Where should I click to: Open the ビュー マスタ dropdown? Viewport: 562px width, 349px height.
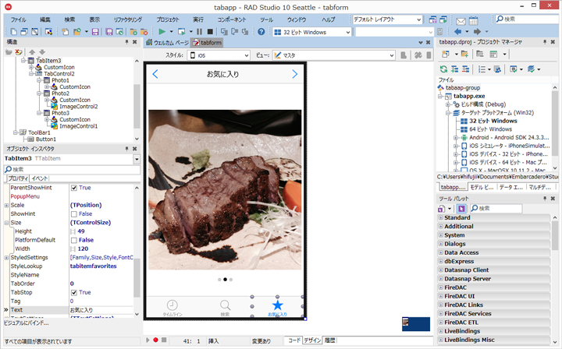(x=333, y=55)
